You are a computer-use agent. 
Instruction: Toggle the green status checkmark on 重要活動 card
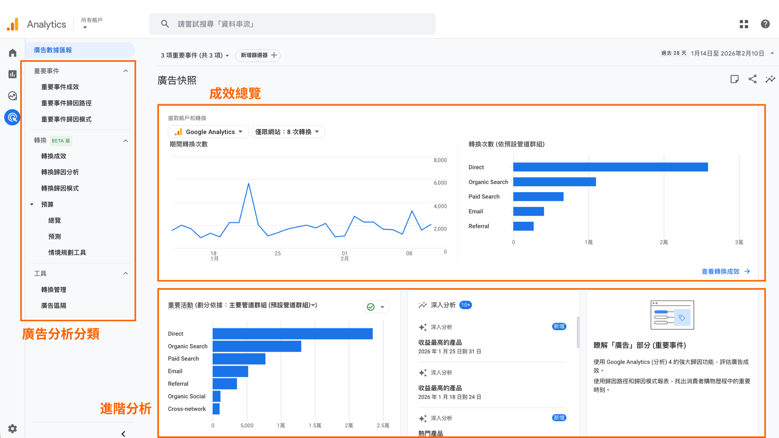coord(371,307)
